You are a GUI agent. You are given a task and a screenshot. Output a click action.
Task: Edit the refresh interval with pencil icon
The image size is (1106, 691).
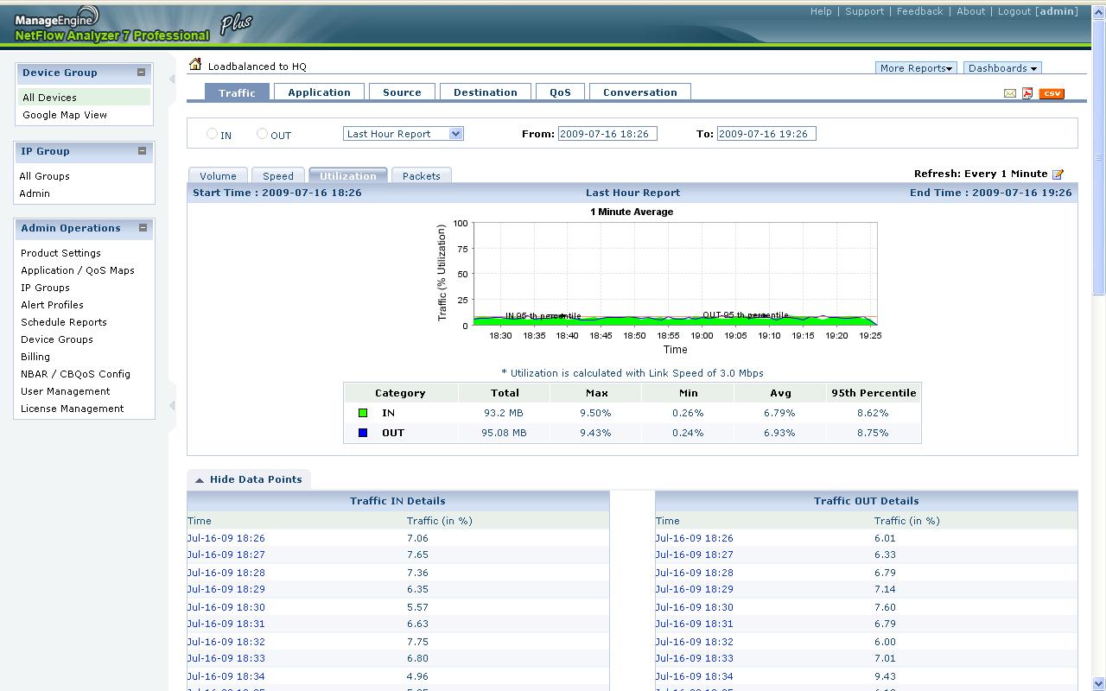click(1058, 174)
